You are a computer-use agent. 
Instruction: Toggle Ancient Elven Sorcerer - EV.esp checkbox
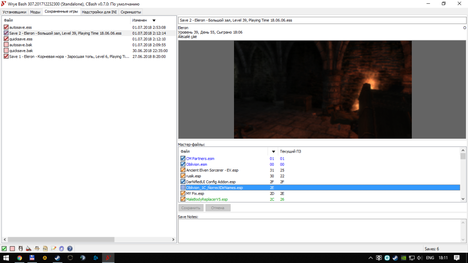click(183, 170)
